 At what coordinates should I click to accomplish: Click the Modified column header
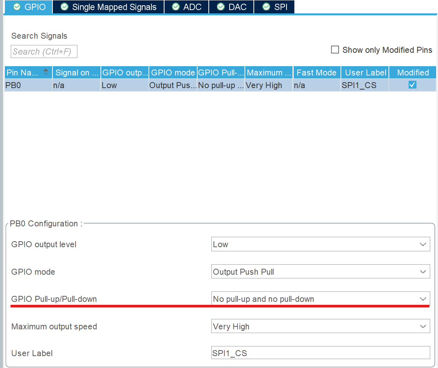[413, 72]
